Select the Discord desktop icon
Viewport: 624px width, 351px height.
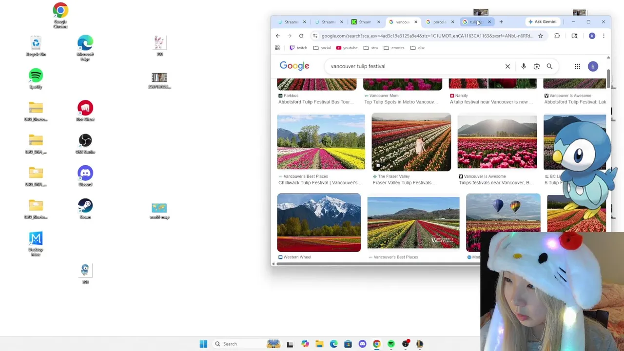[85, 176]
